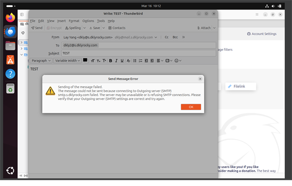Apply numbered list

tap(140, 61)
